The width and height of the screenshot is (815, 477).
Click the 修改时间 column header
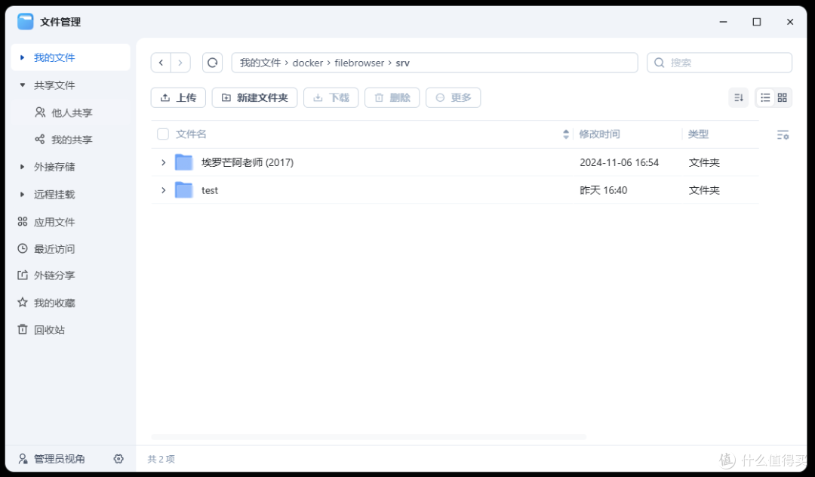[x=599, y=134]
